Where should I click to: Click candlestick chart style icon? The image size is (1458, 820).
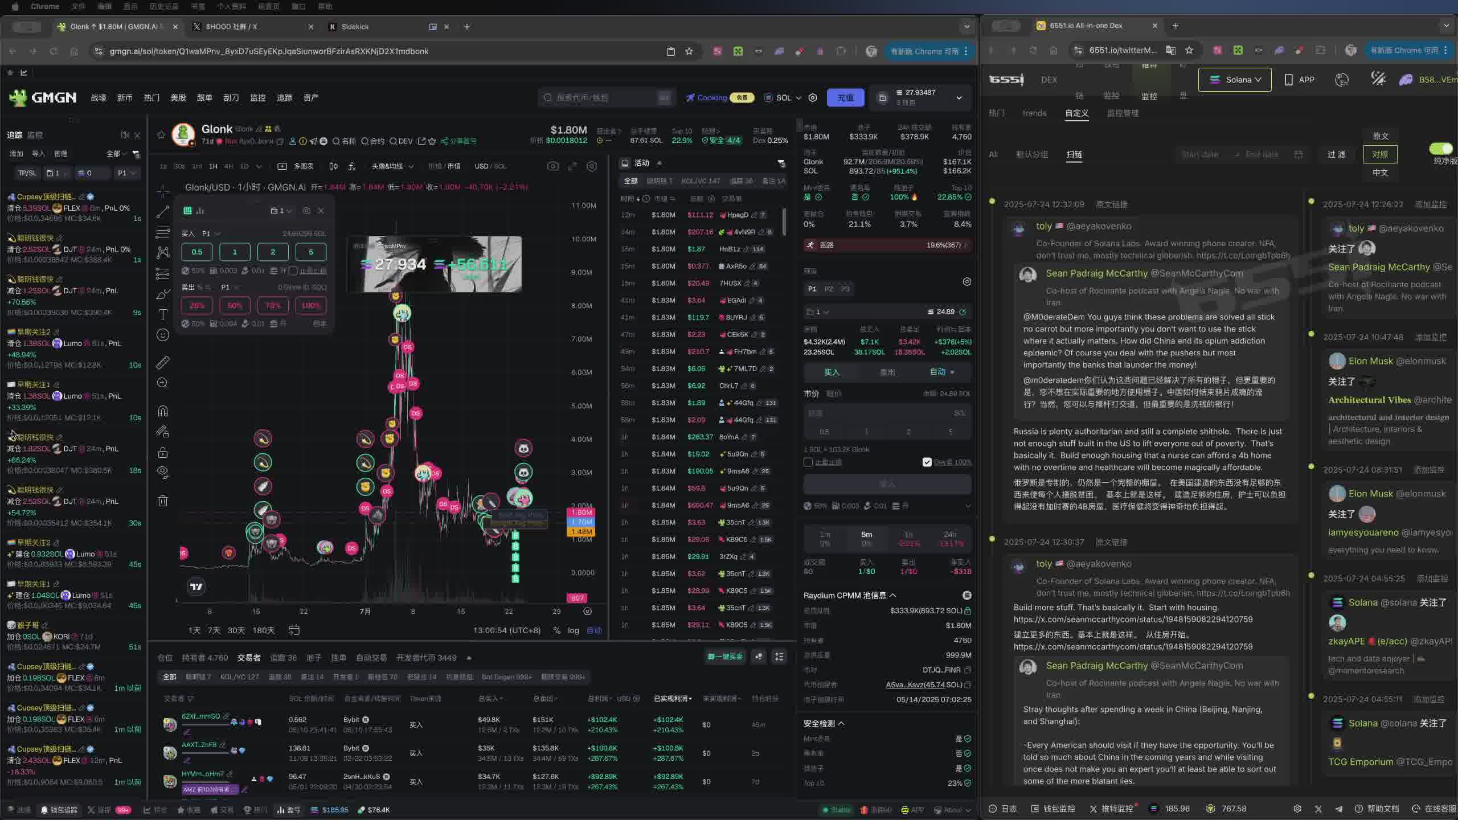pos(333,166)
